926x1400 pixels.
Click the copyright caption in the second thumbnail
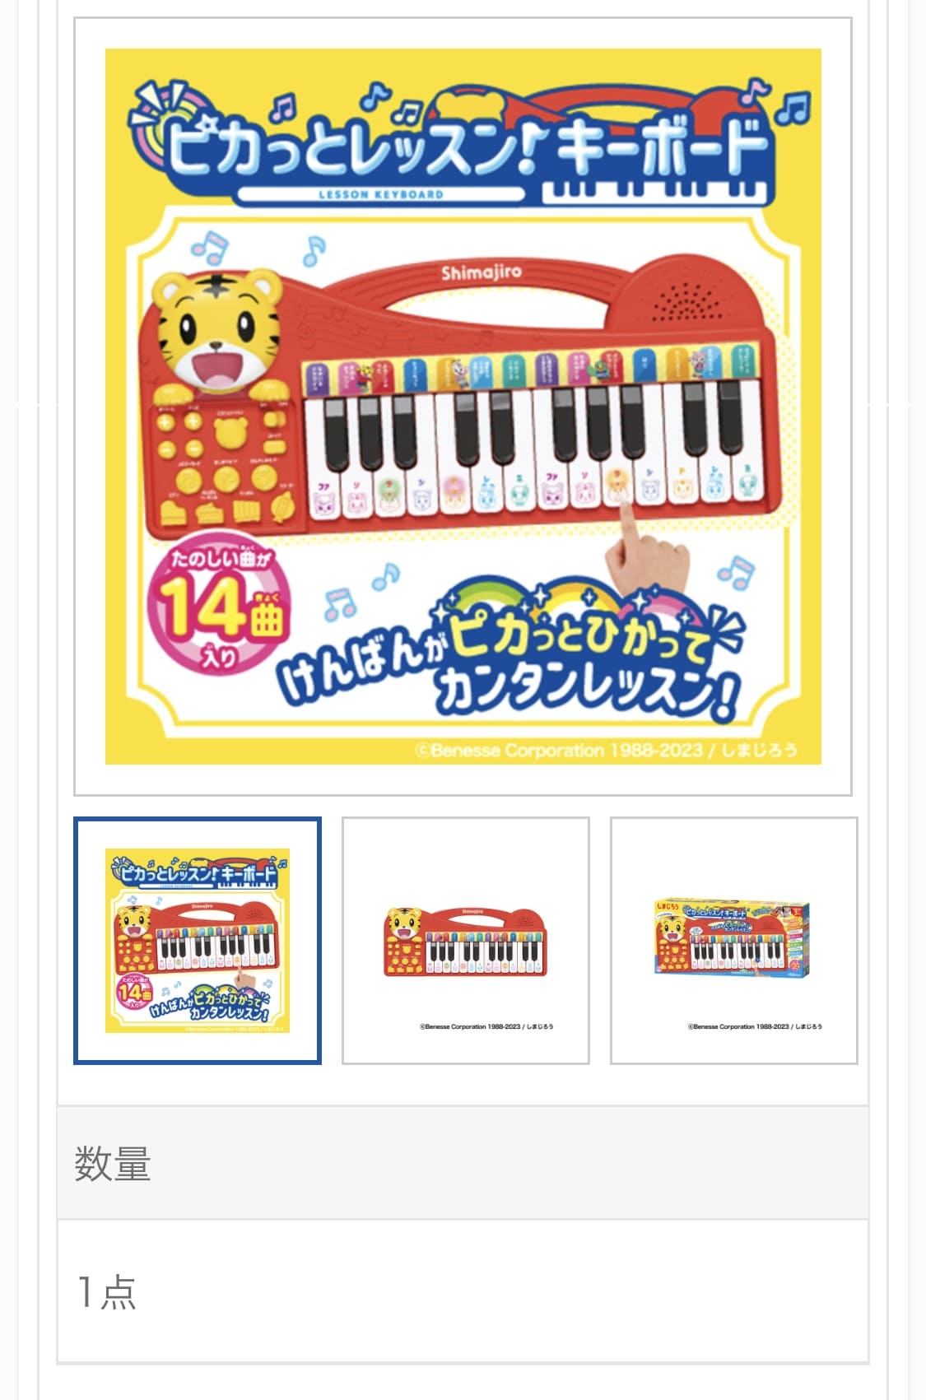pos(486,1026)
